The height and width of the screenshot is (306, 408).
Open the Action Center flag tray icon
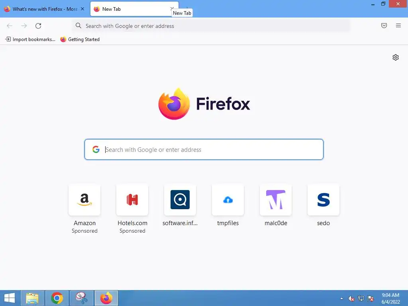pos(371,298)
